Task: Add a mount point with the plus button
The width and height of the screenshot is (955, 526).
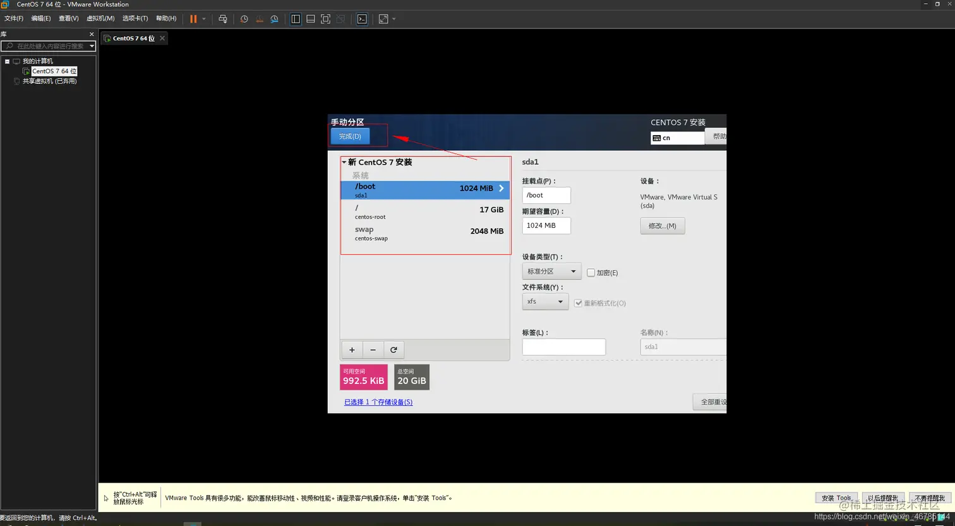Action: tap(352, 350)
